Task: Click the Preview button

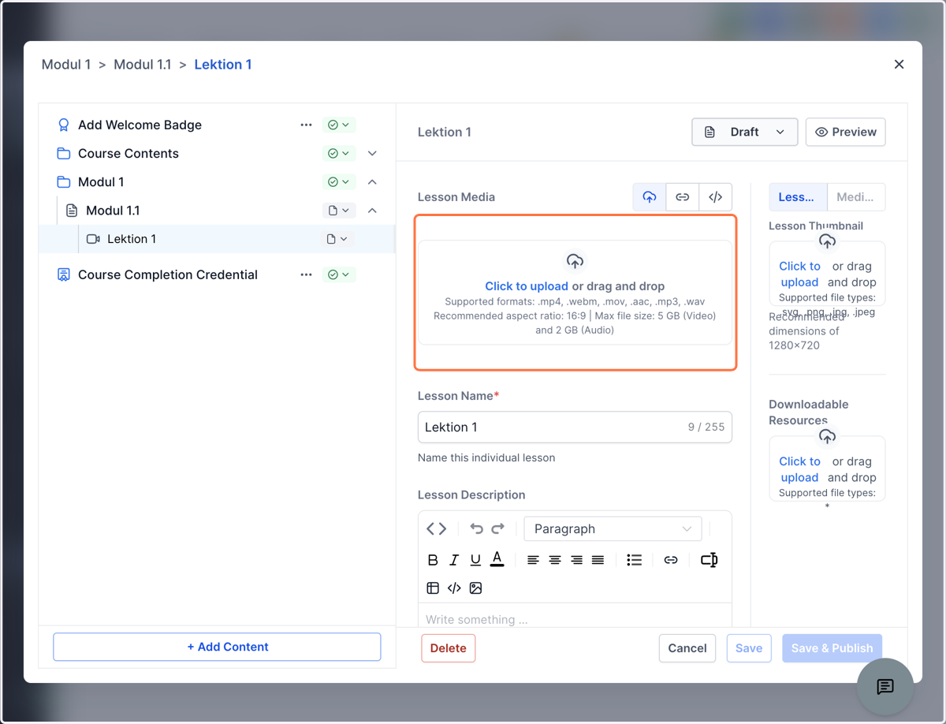Action: pos(846,132)
